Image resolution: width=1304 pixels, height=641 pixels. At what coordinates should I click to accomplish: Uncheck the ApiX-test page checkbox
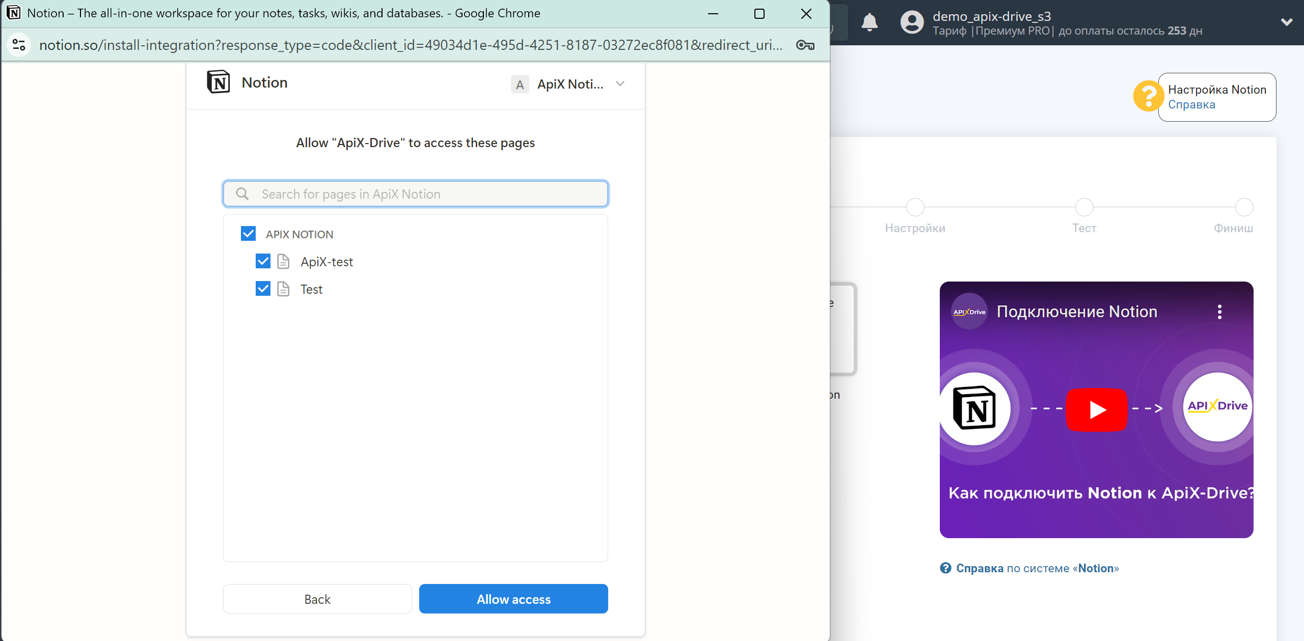(x=263, y=261)
